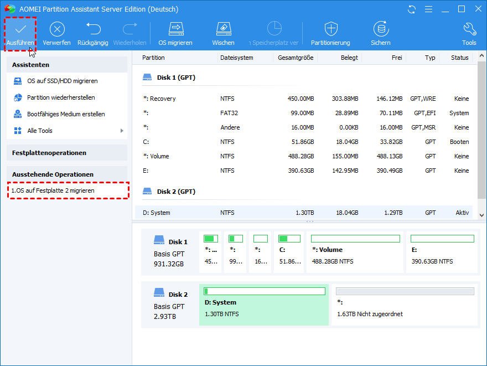The height and width of the screenshot is (366, 487).
Task: Open the OS migrieren tool
Action: pyautogui.click(x=175, y=29)
